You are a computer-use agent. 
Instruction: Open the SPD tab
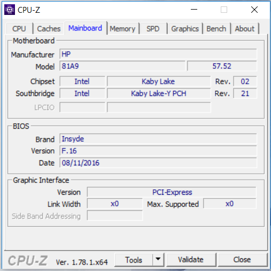(x=153, y=29)
